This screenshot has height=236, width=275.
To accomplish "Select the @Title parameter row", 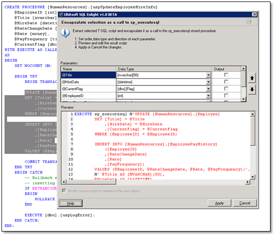I will [89, 75].
